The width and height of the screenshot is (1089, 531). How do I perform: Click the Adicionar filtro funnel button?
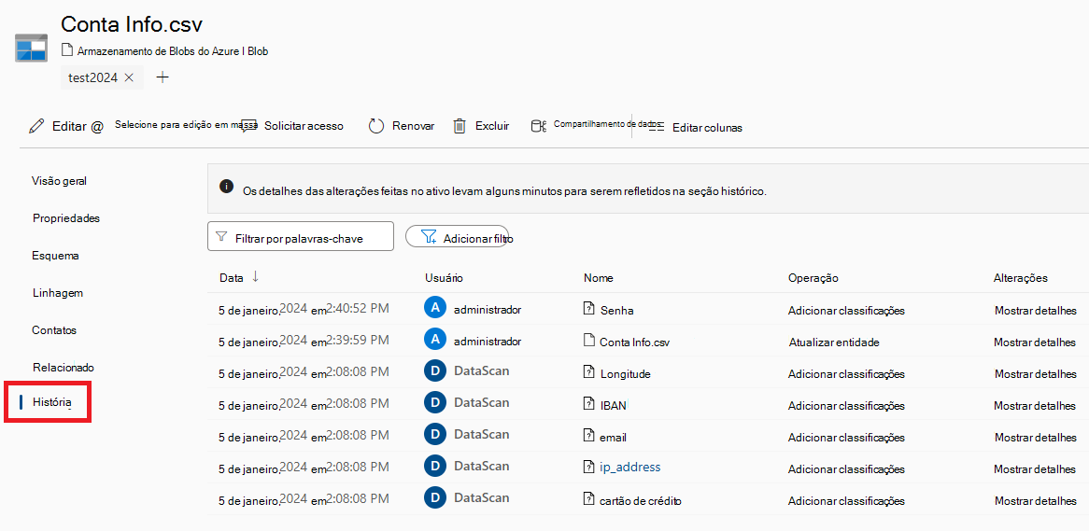click(x=457, y=237)
